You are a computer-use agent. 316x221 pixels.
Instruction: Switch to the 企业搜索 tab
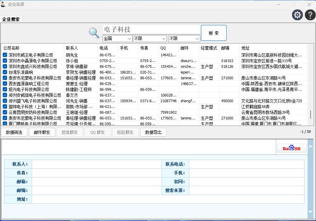(x=11, y=19)
